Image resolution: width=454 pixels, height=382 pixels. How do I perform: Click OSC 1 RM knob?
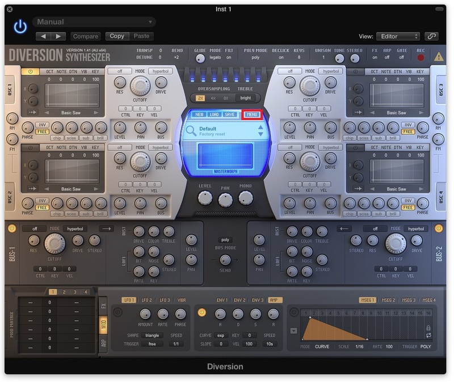(12, 118)
